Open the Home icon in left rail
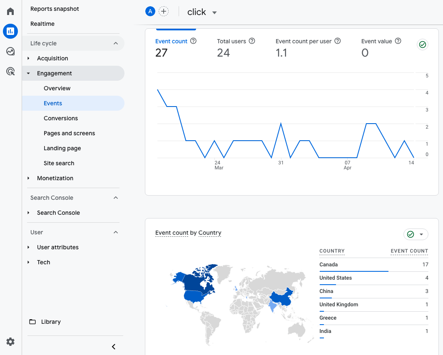The height and width of the screenshot is (355, 443). [10, 11]
